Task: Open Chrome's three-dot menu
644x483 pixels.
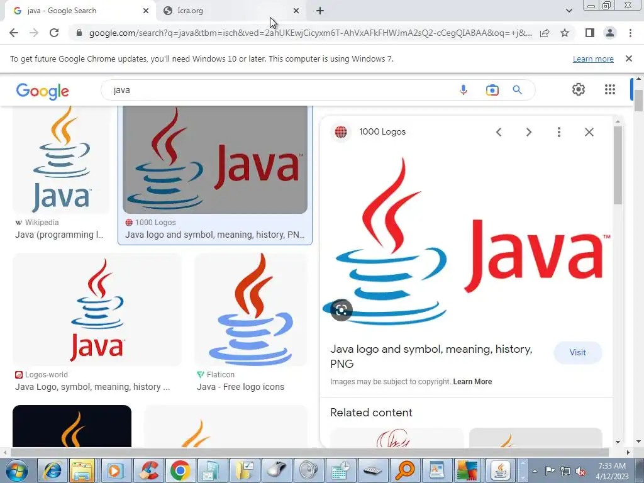Action: 630,33
